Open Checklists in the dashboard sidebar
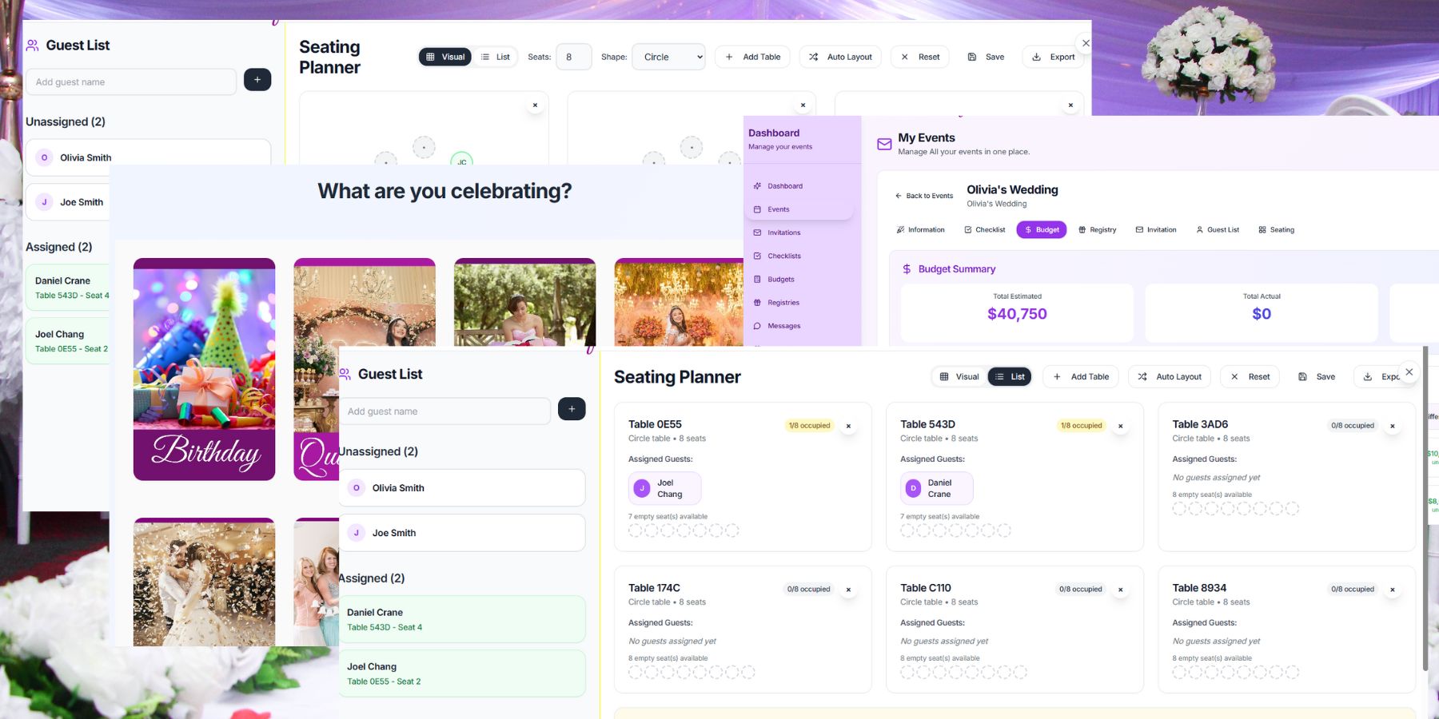 tap(783, 256)
